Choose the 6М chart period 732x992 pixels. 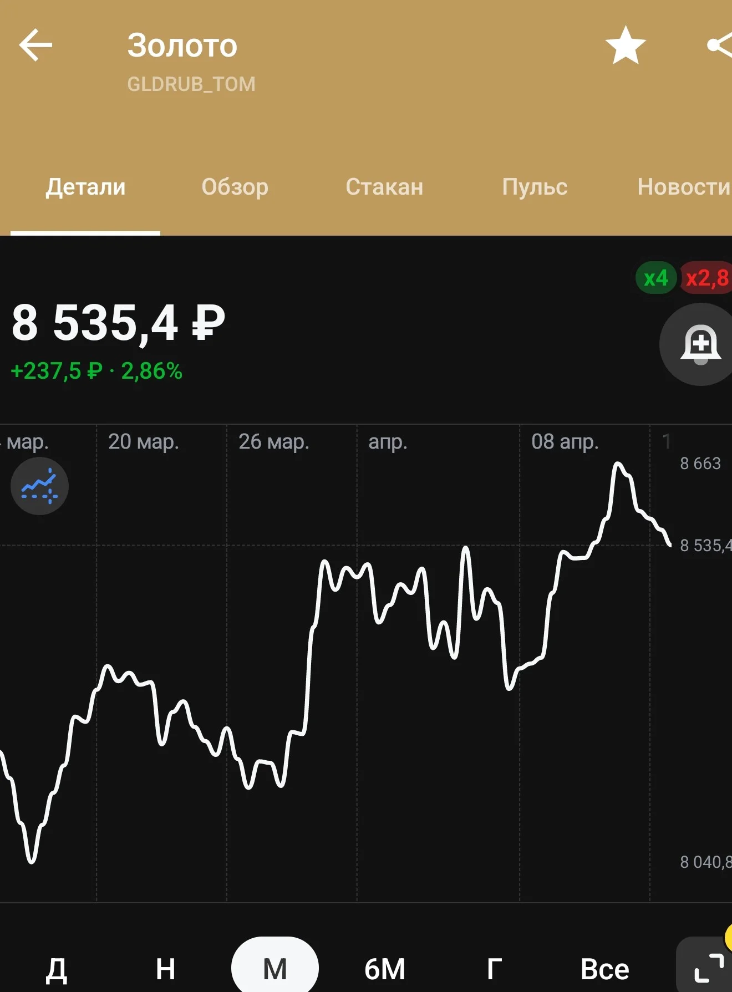tap(385, 969)
